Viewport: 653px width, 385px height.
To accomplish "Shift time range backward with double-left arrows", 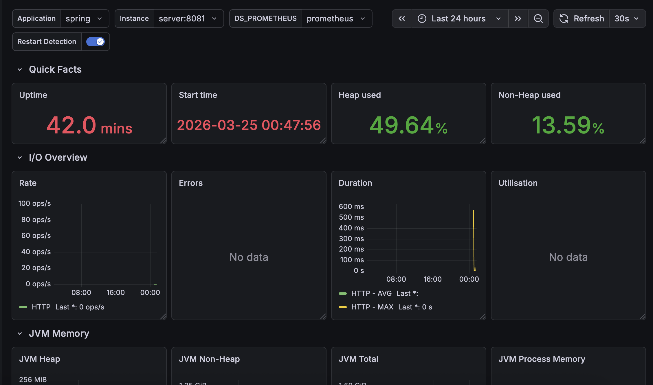I will tap(402, 19).
